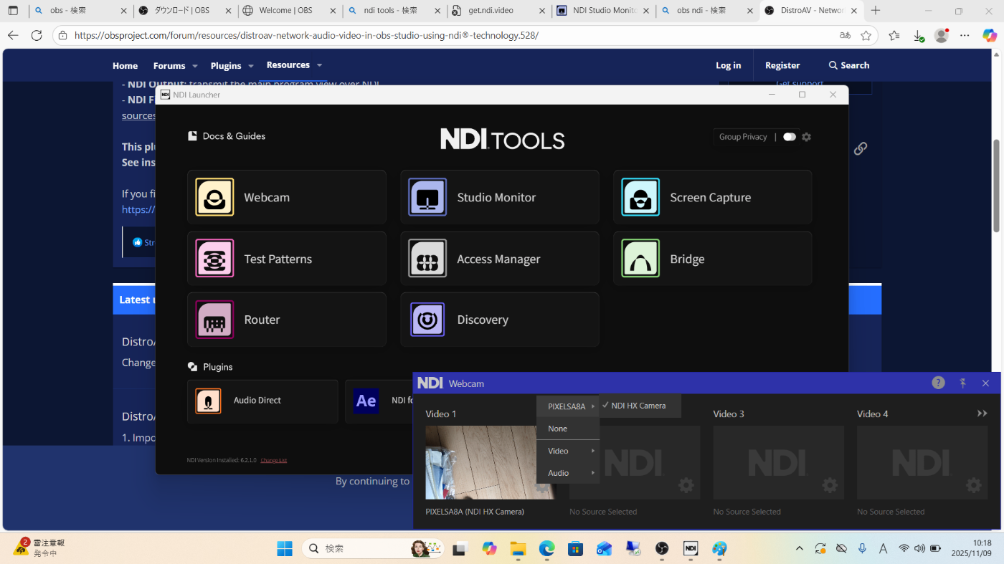Click the Log in link
1004x564 pixels.
click(728, 65)
